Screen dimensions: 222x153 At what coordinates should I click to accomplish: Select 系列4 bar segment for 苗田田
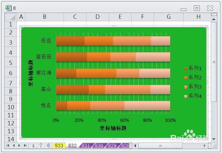[x=153, y=57]
